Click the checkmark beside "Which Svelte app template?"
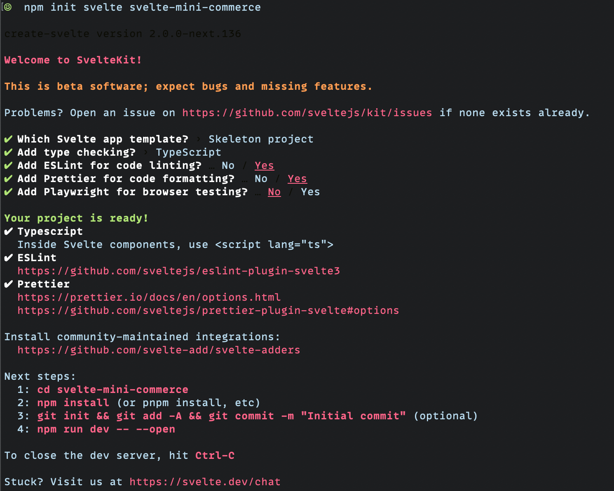This screenshot has height=491, width=614. 8,139
